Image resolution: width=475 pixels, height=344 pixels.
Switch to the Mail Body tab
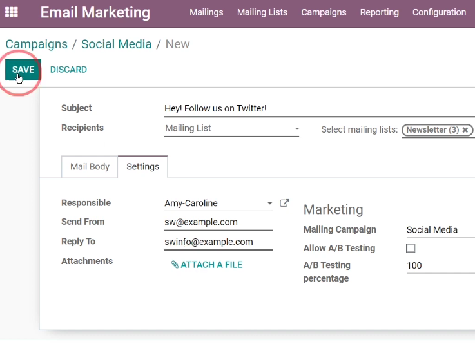(x=90, y=167)
